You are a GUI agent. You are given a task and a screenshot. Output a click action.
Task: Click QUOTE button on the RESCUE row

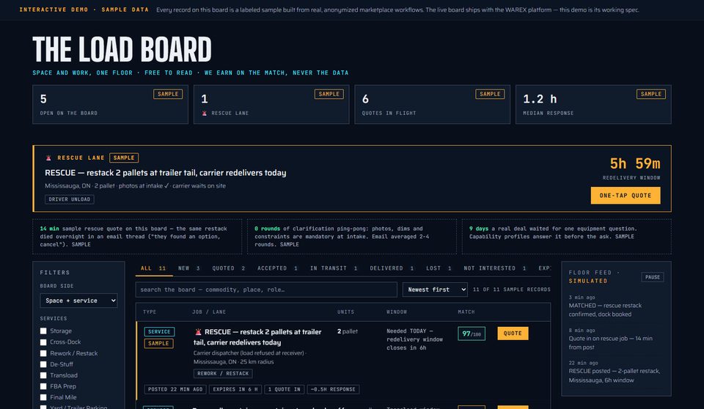(x=513, y=333)
